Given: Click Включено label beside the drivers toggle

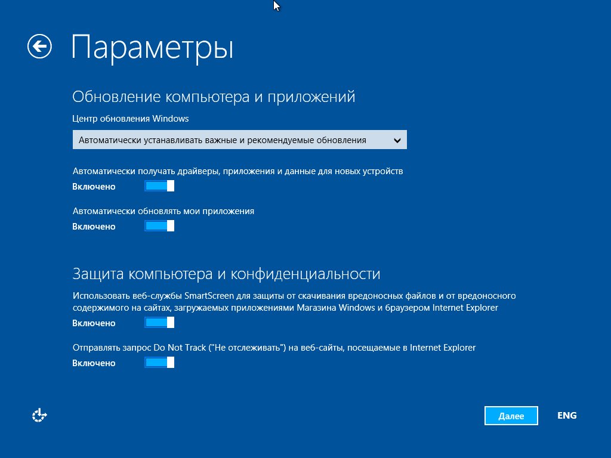Looking at the screenshot, I should [94, 187].
